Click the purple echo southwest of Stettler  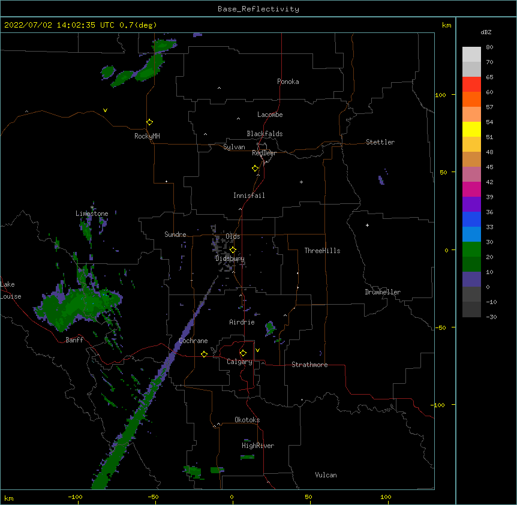coord(381,180)
